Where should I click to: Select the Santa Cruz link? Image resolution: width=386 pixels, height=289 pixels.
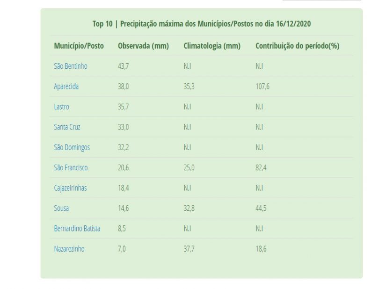(67, 127)
